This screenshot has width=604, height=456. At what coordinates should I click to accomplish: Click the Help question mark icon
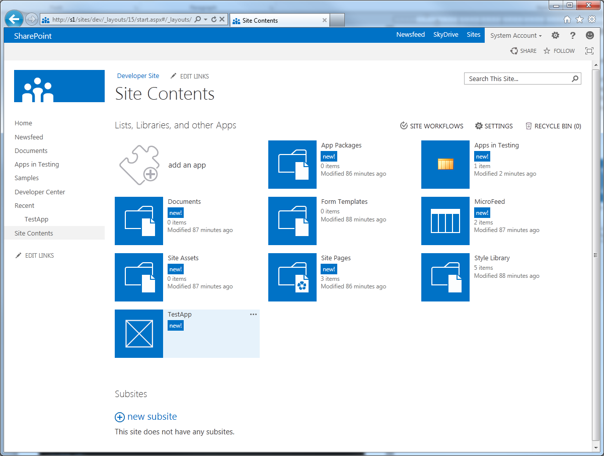tap(572, 35)
